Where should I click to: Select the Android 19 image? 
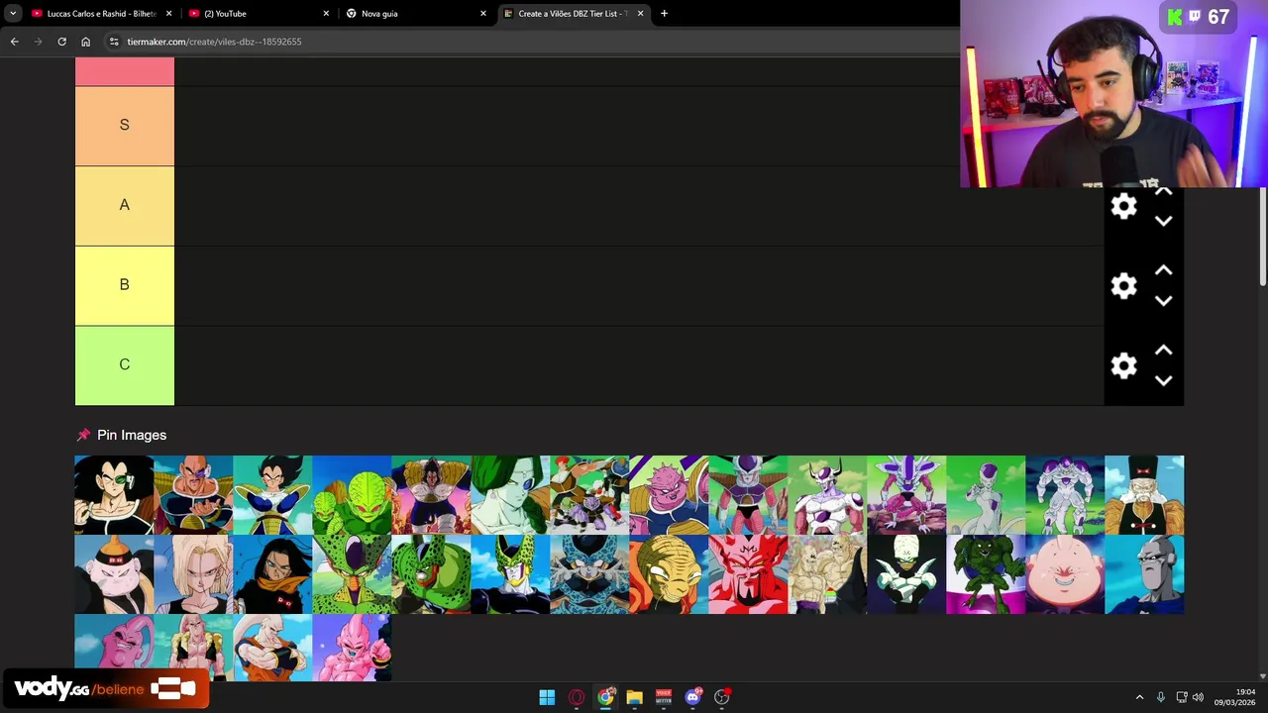(114, 574)
